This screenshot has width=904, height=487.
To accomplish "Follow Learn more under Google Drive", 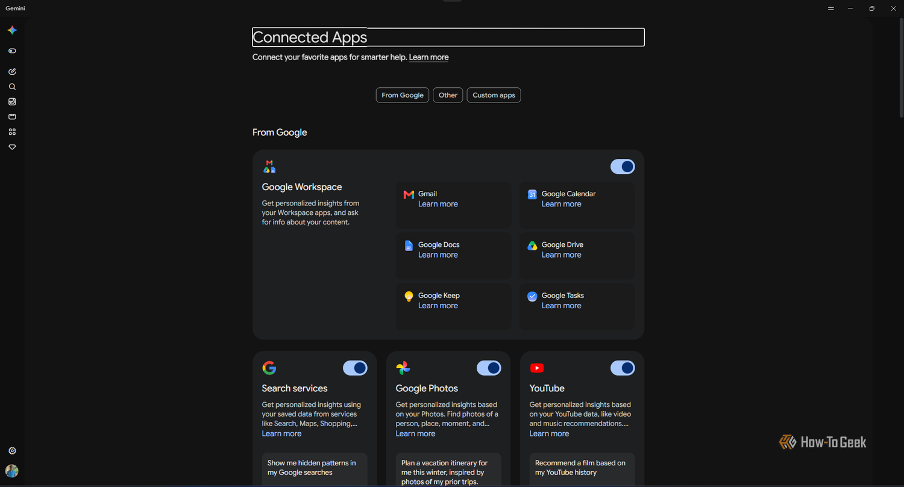I will point(562,255).
